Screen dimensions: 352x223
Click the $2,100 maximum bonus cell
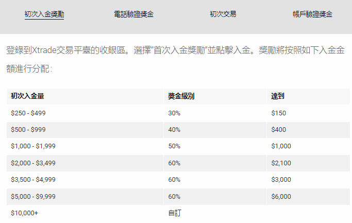click(308, 163)
